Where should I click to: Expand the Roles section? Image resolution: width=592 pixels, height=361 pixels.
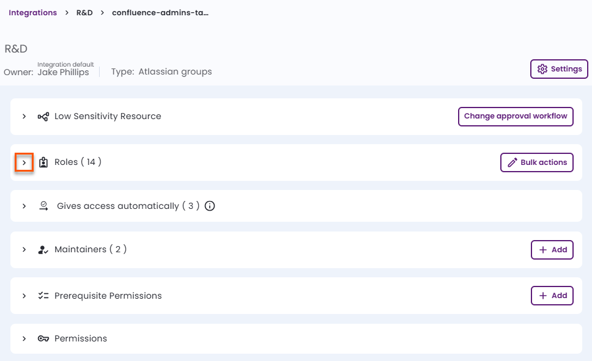pos(24,162)
